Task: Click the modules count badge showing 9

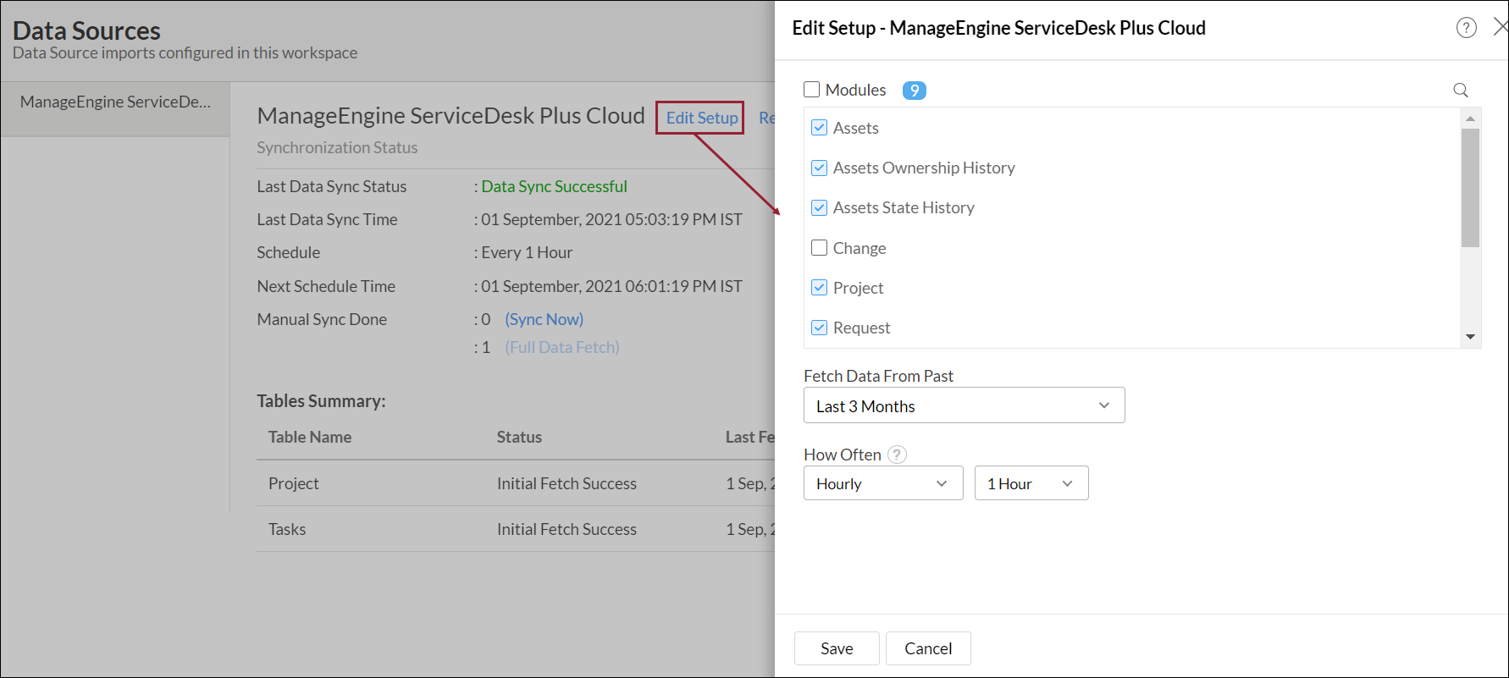Action: [x=914, y=91]
